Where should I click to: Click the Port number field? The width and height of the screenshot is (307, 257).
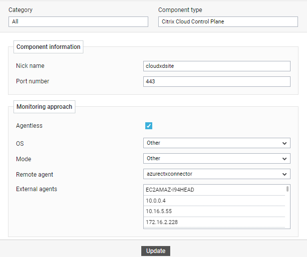217,81
